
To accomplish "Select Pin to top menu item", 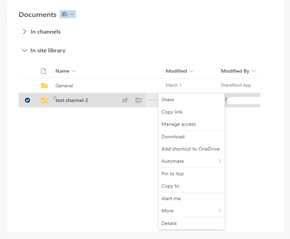I will [192, 173].
